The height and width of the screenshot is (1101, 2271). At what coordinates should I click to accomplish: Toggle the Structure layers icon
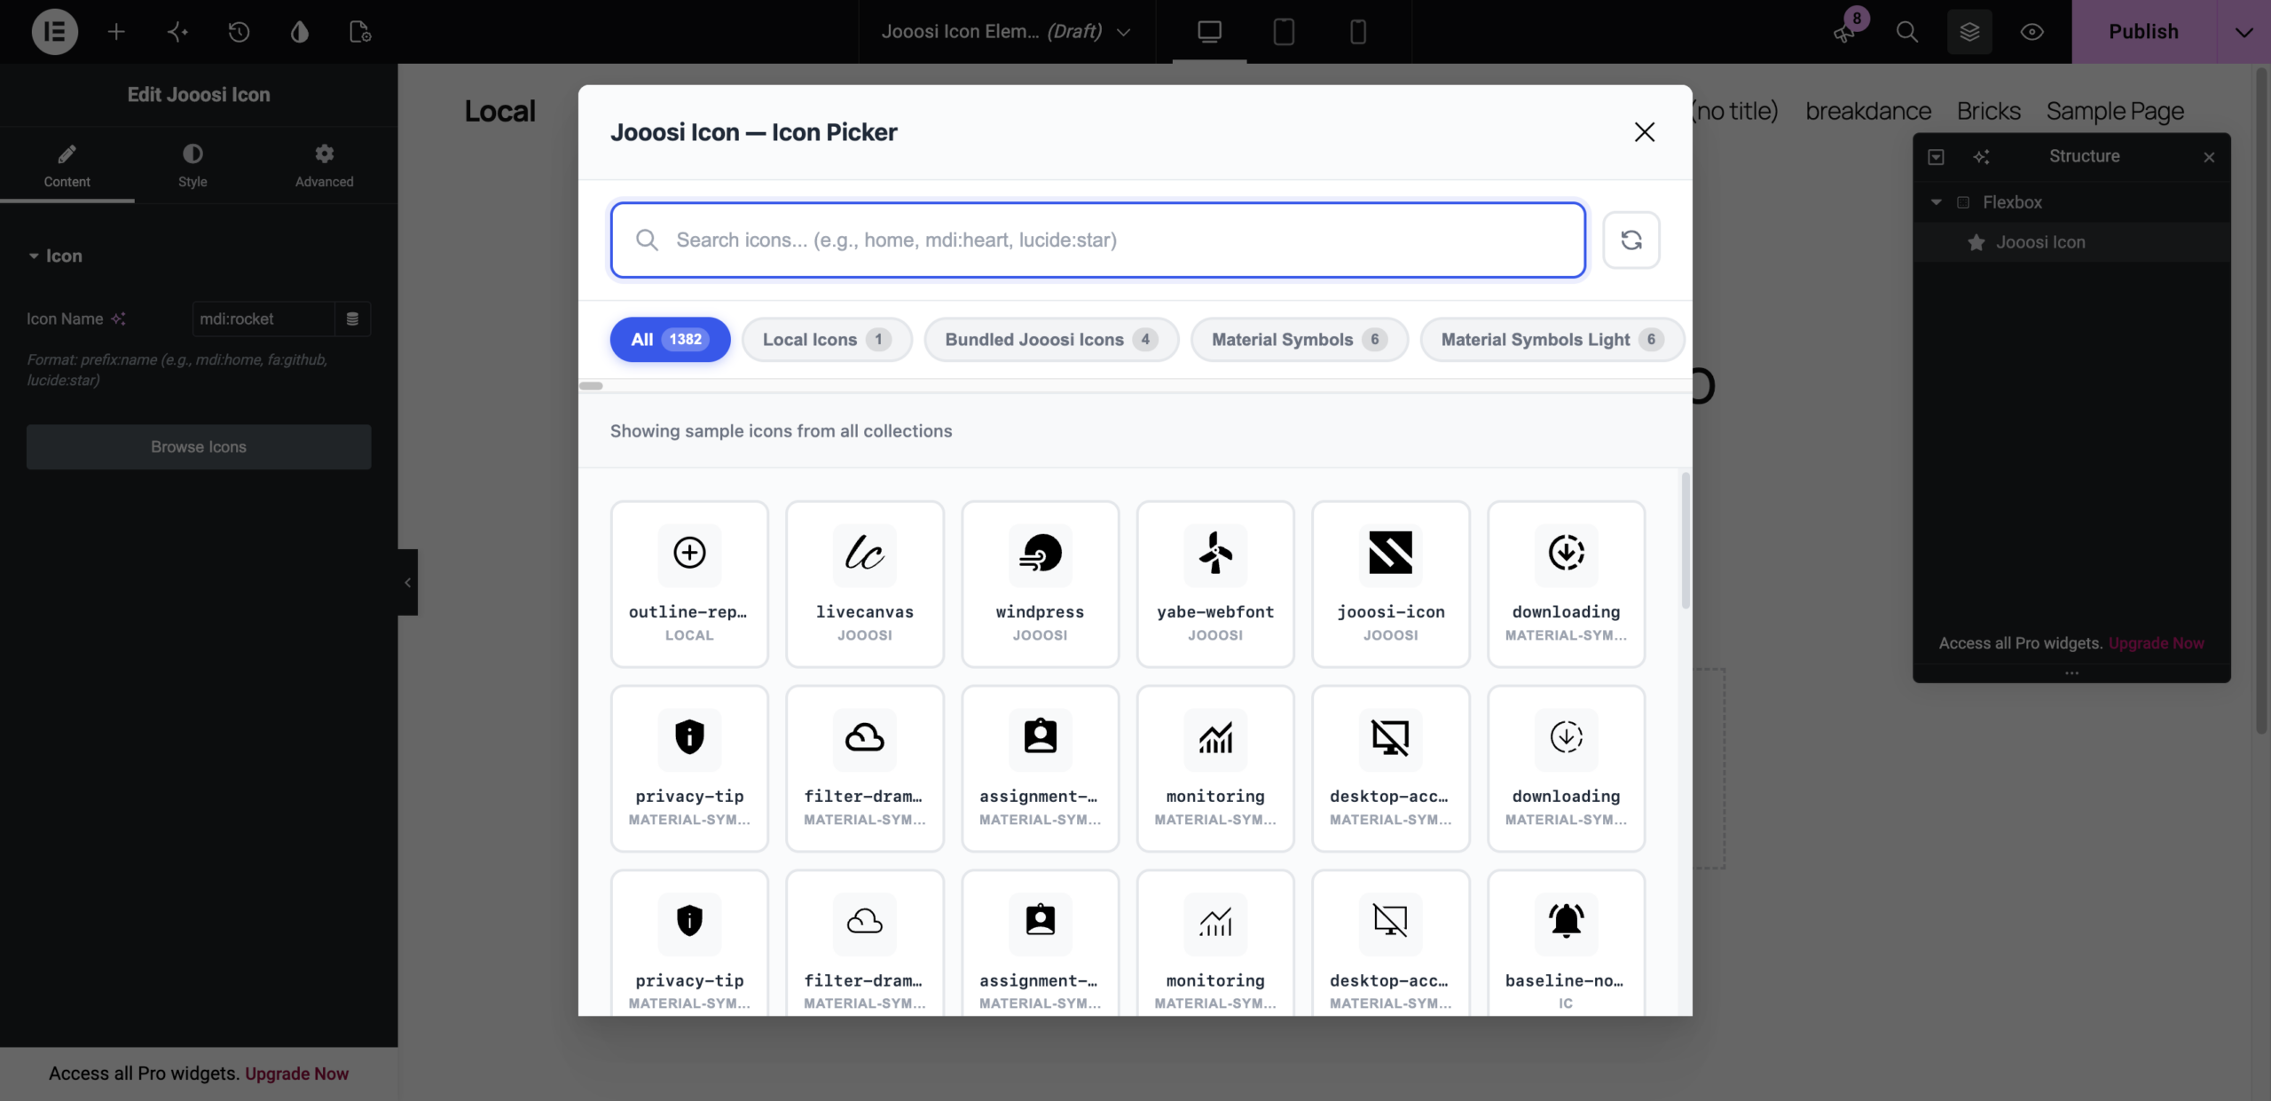click(x=1969, y=32)
